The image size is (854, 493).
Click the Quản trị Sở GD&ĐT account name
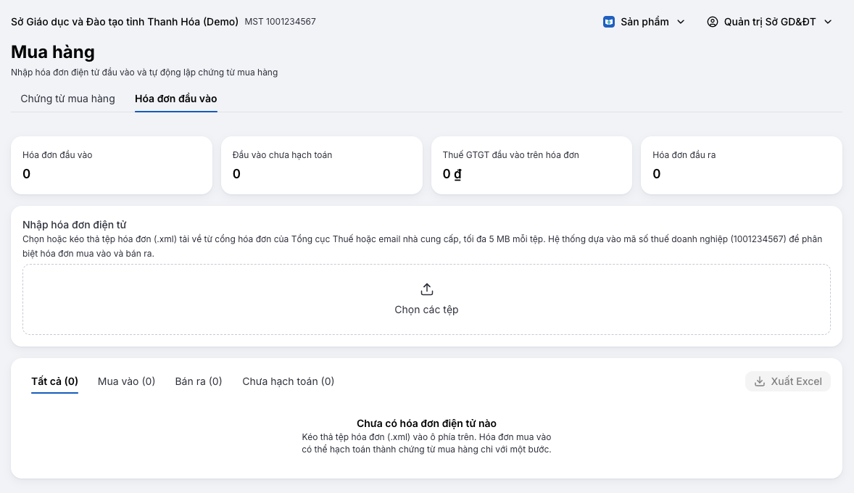[770, 22]
